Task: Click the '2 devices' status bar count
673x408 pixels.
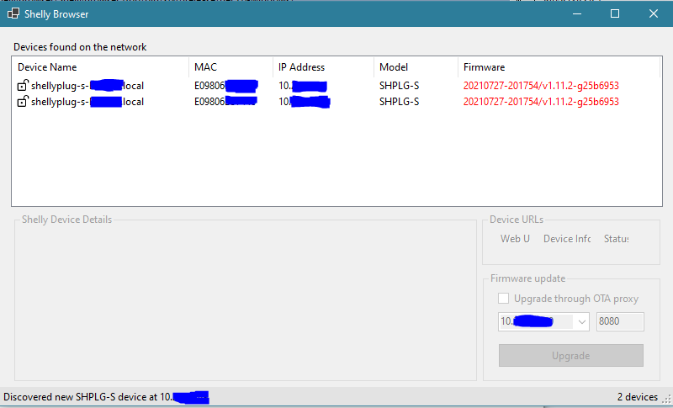Action: [638, 397]
